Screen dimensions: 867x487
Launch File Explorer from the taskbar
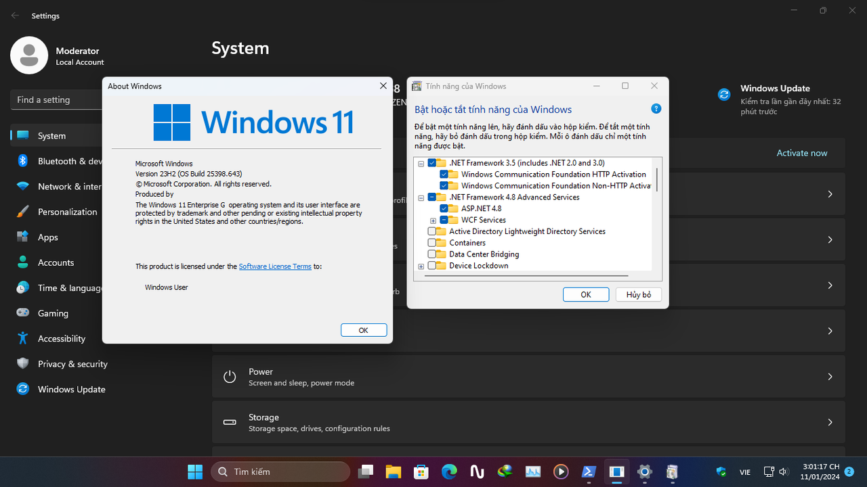pyautogui.click(x=394, y=471)
